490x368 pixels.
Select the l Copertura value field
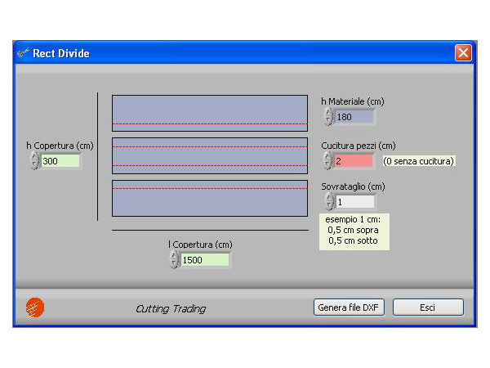point(205,260)
